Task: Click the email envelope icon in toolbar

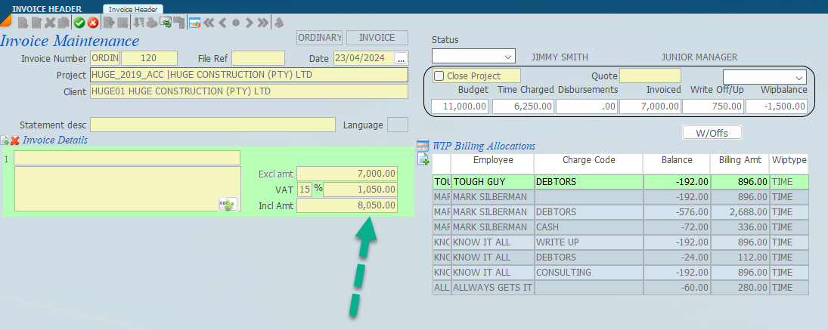Action: tap(165, 23)
